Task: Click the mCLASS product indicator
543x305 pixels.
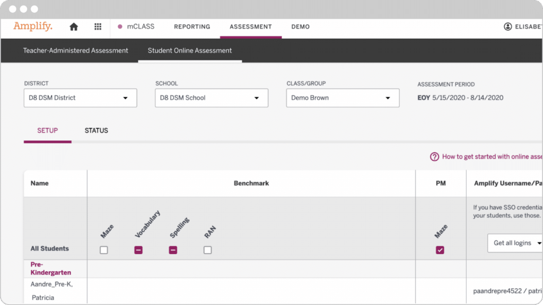Action: [x=136, y=26]
